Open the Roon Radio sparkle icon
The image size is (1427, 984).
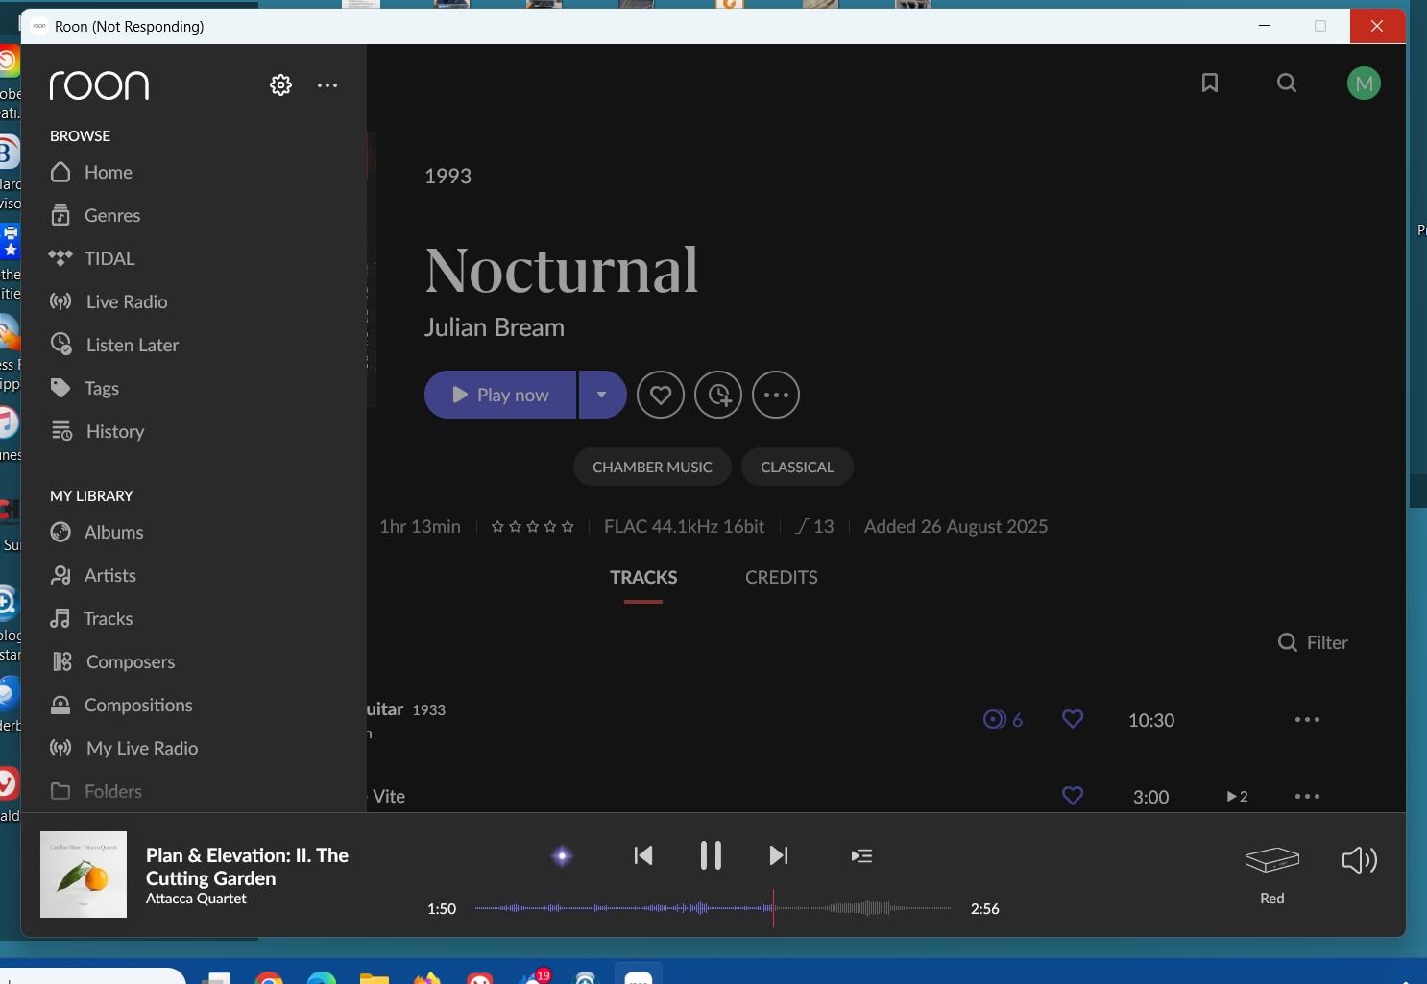click(563, 855)
